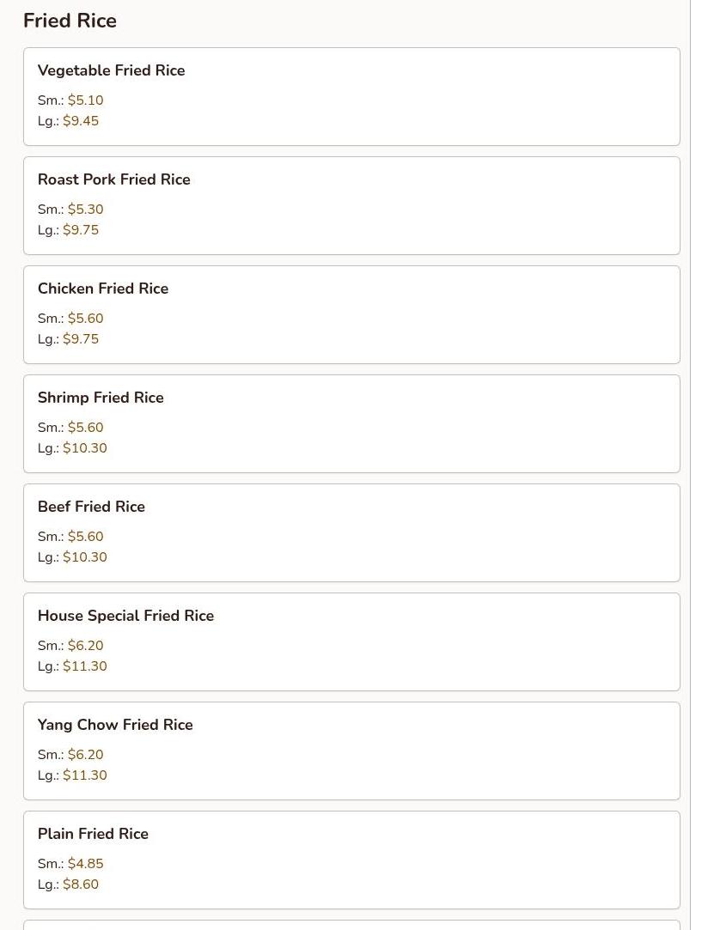Click the Fried Rice section heading

pos(70,21)
